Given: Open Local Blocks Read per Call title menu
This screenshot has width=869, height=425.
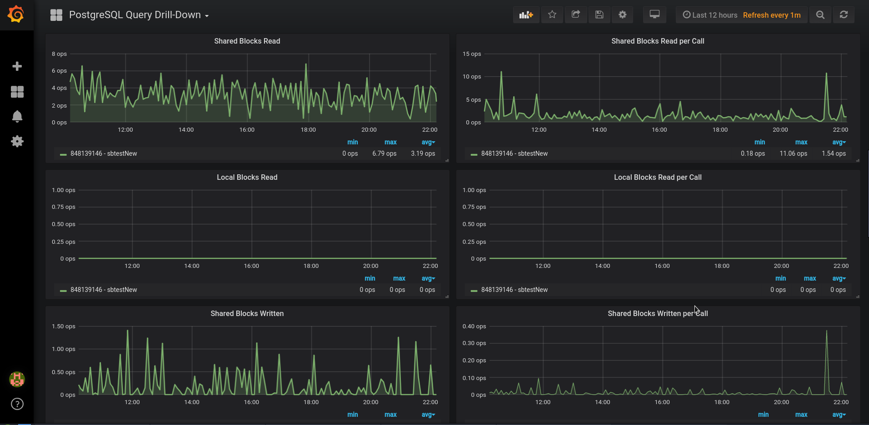Looking at the screenshot, I should tap(658, 177).
